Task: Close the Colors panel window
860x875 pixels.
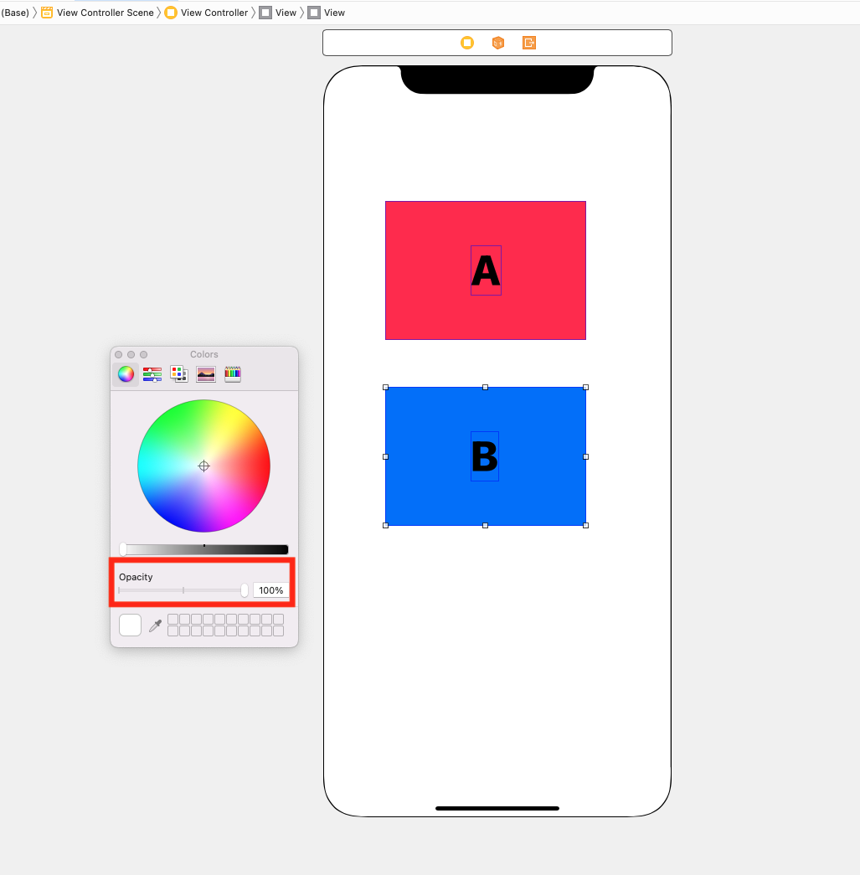Action: tap(118, 354)
